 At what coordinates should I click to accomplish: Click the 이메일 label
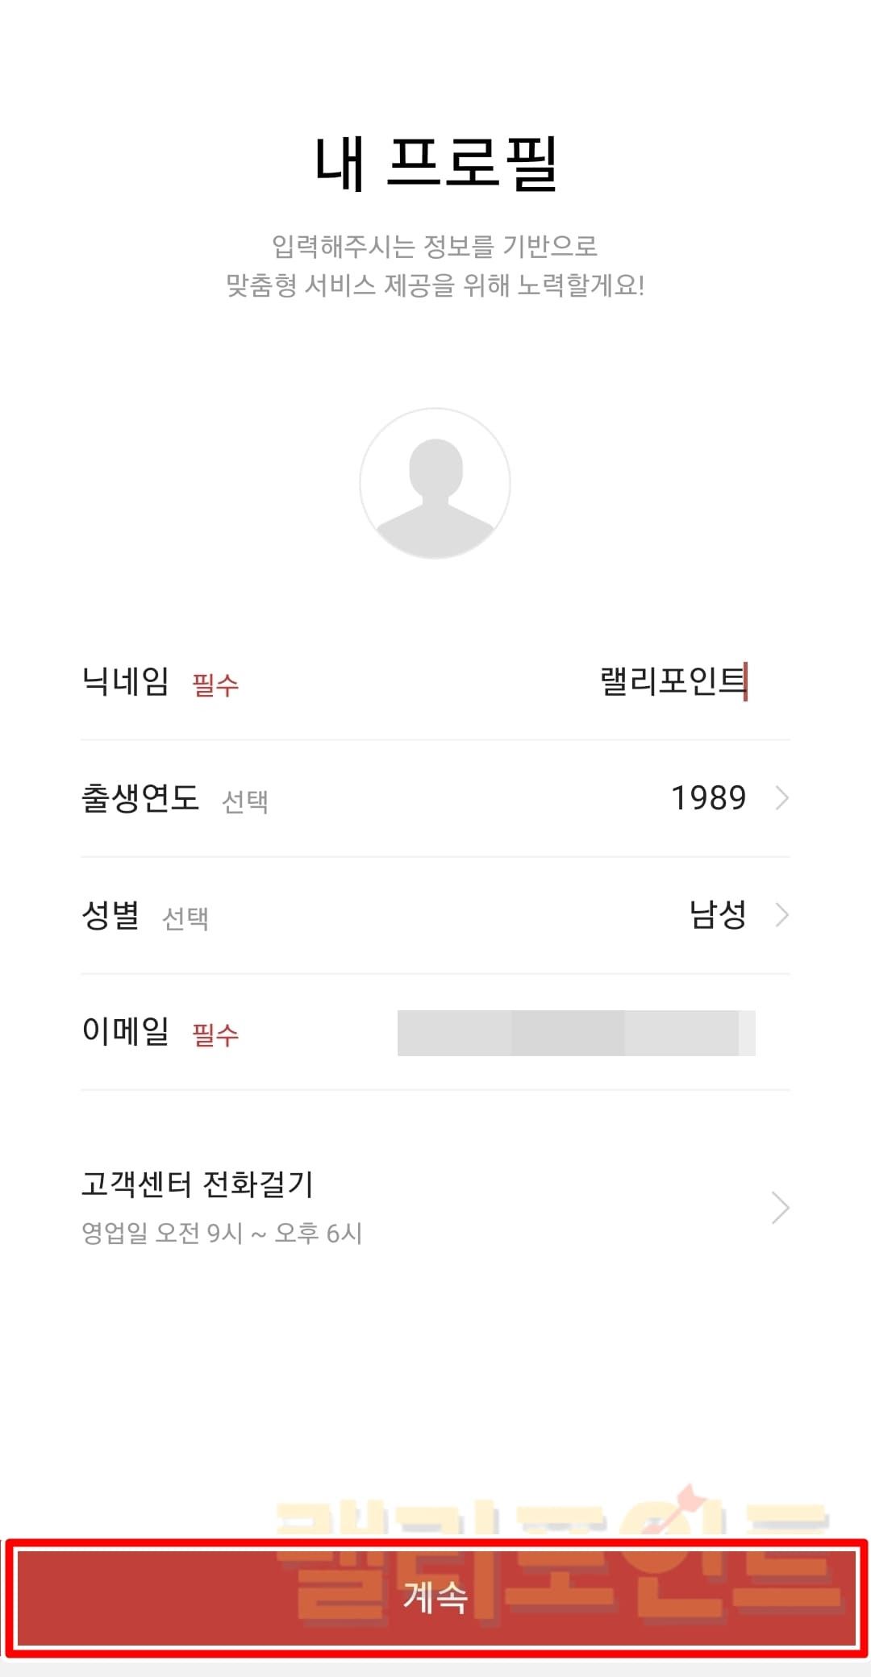pos(125,1031)
